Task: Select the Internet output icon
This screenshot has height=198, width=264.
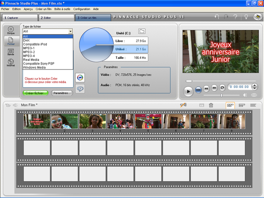Action: [x=11, y=63]
